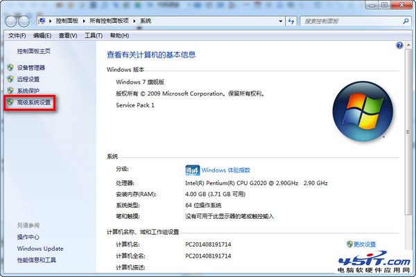Click the heading 查看有关计算机的基本信息
This screenshot has height=277, width=416.
[x=151, y=55]
